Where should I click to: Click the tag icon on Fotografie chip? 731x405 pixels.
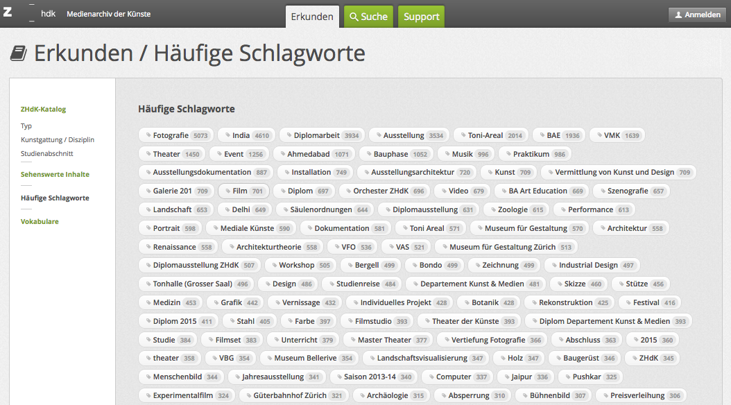tap(146, 135)
